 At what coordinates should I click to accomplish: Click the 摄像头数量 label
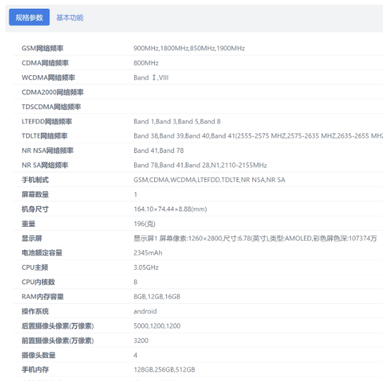39,356
